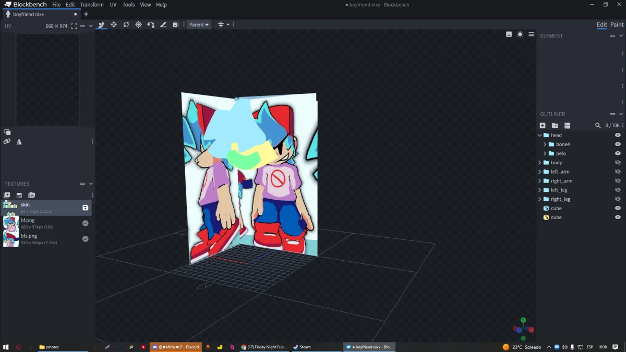Expand the left_arm group
The image size is (626, 352).
pyautogui.click(x=540, y=172)
